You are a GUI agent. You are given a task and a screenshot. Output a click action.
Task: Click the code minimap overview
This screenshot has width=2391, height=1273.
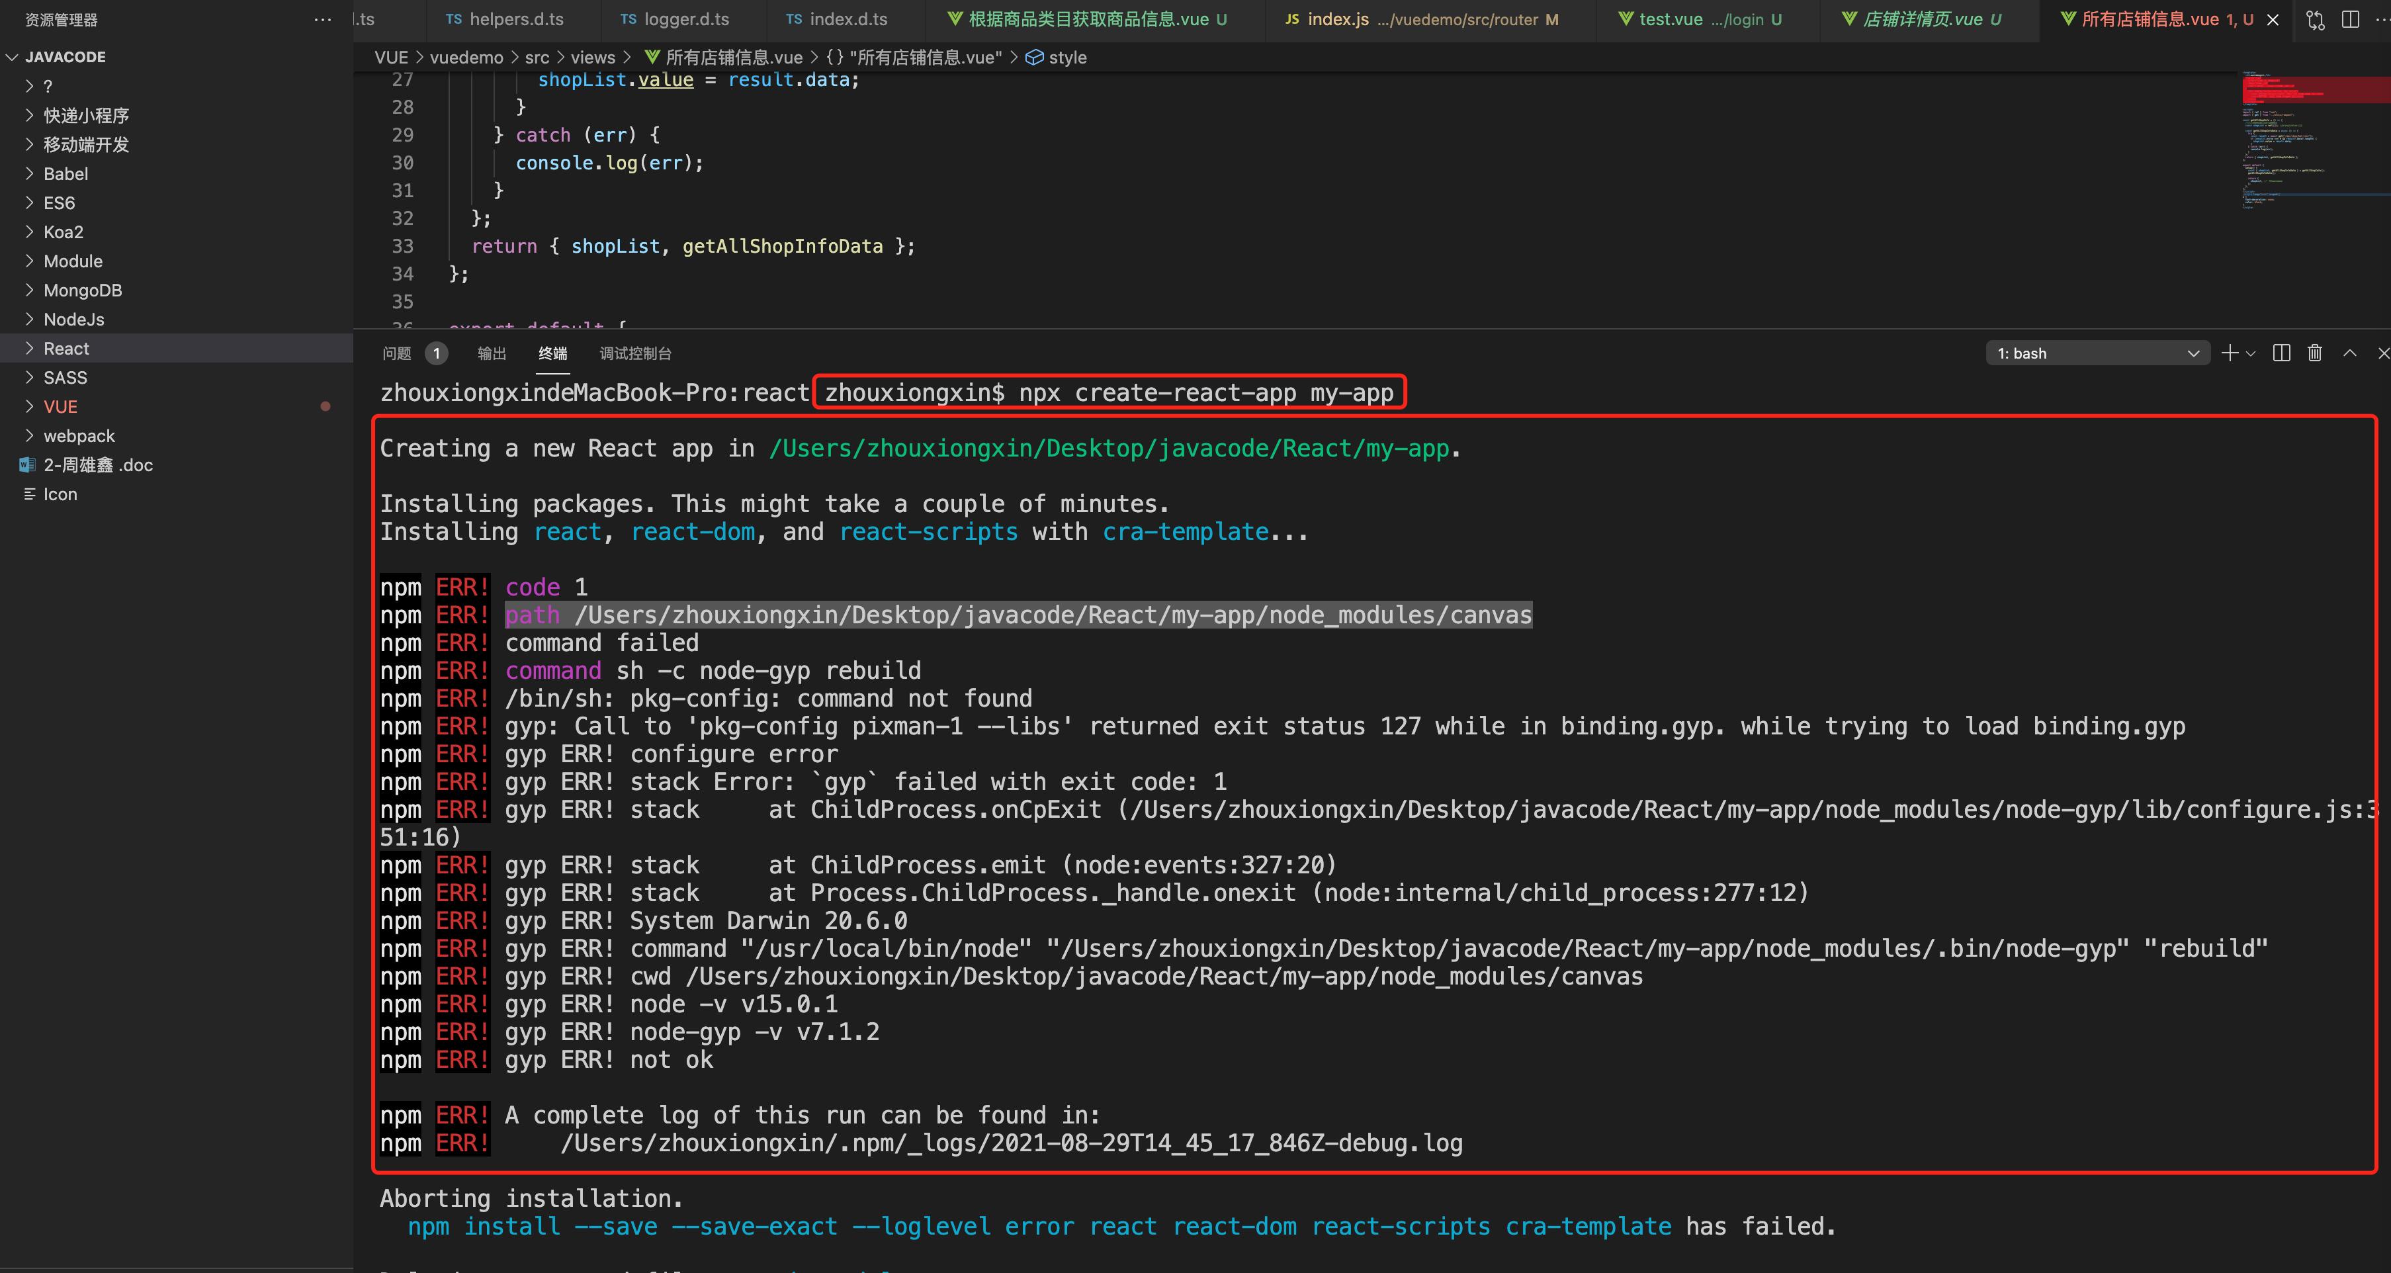(x=2315, y=140)
